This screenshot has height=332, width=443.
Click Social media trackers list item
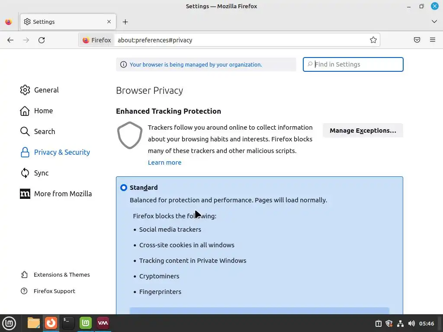170,230
